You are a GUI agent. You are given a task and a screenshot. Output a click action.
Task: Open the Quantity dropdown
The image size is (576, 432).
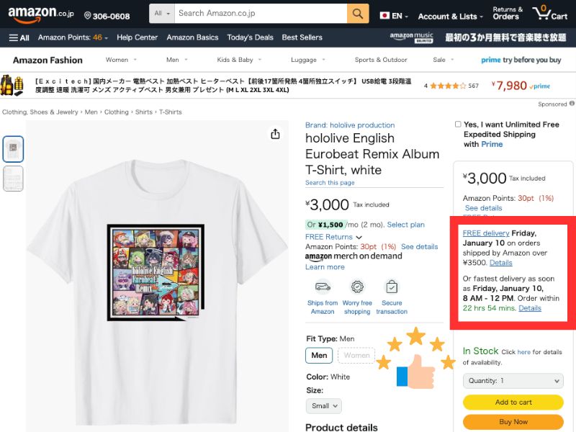[513, 381]
